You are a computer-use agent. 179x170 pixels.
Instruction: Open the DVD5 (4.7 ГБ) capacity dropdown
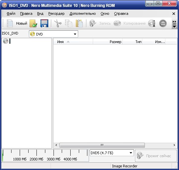[112, 153]
